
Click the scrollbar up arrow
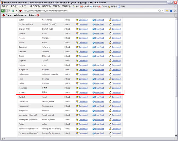(176, 19)
